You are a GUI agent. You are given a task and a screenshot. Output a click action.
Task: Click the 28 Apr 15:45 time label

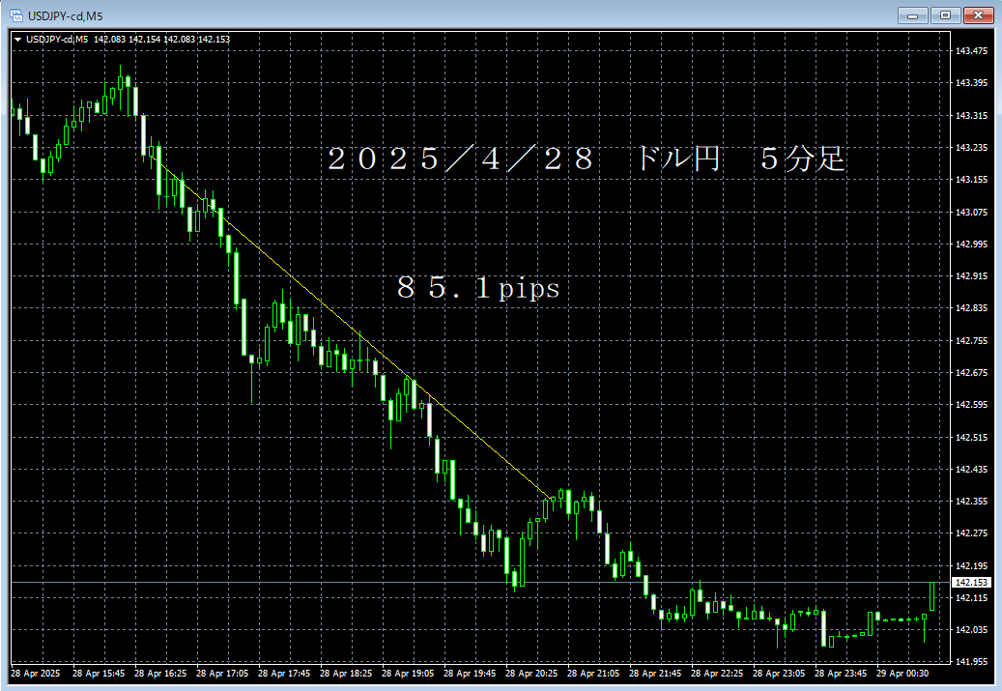tap(99, 673)
